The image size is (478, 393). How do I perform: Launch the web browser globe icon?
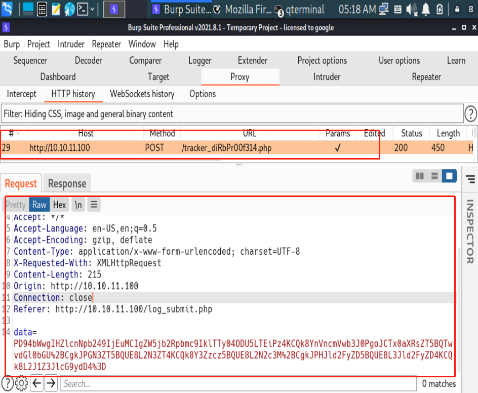coord(69,9)
